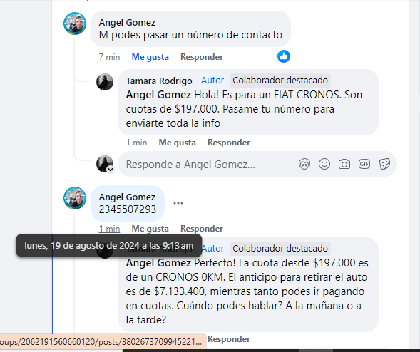Click Responder under Tamara's FIAT CRONOS reply
Screen dimensions: 420x352
(x=229, y=143)
